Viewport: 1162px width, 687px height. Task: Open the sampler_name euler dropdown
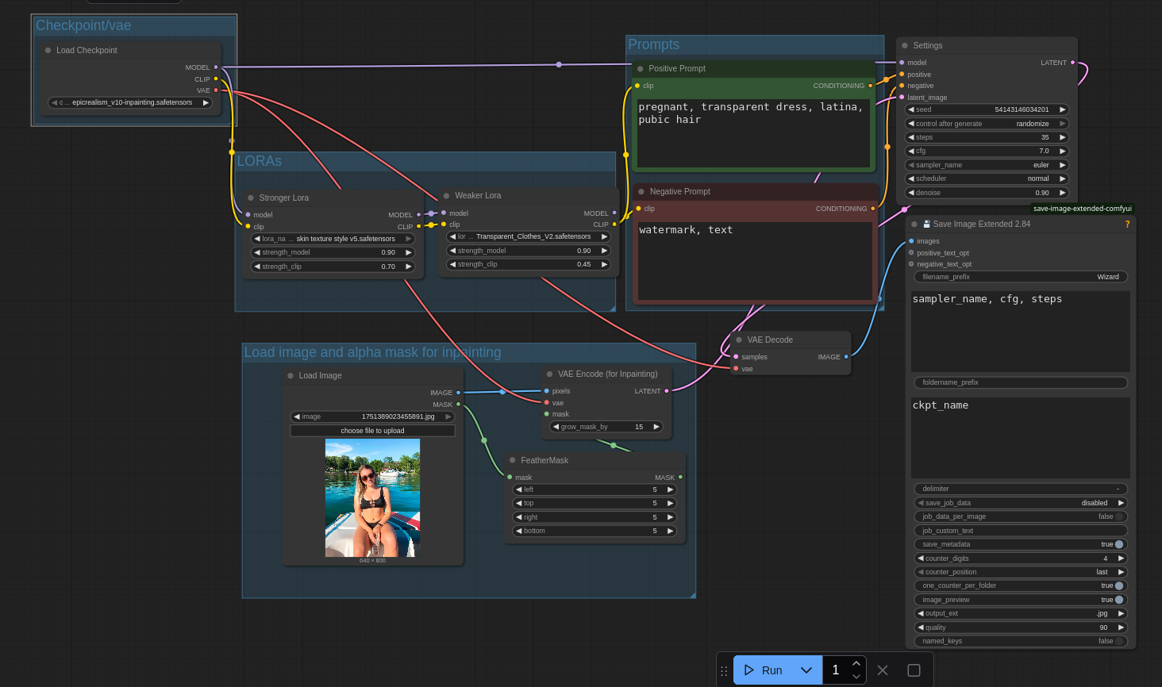pyautogui.click(x=987, y=165)
